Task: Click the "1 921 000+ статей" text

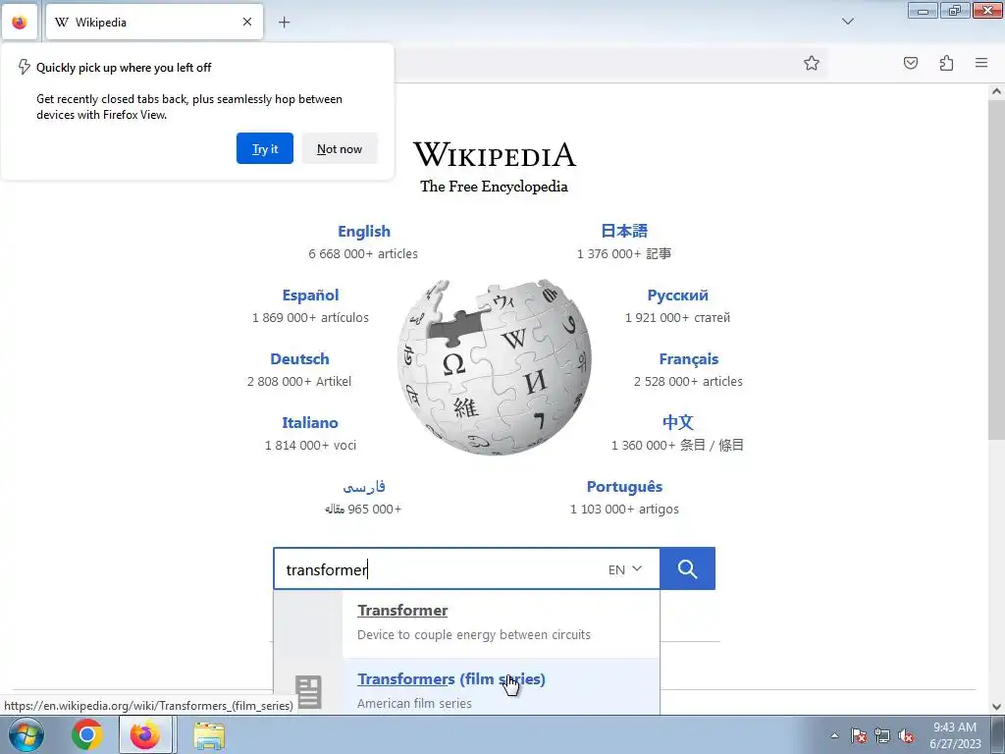Action: tap(677, 317)
